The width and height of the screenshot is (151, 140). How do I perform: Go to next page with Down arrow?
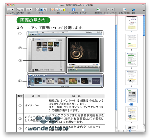[13, 10]
